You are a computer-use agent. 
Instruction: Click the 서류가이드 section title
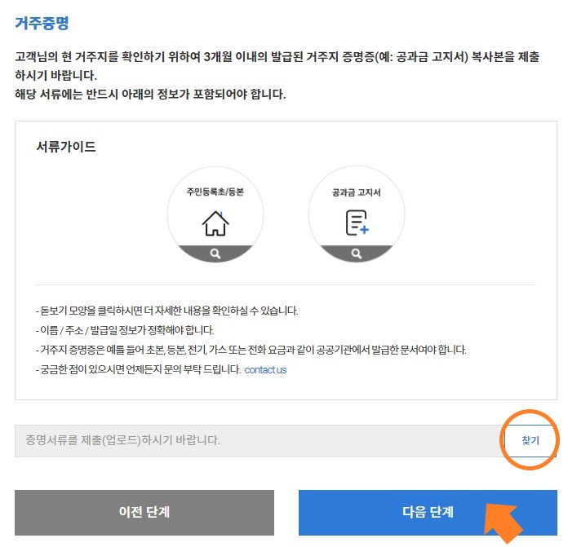66,147
